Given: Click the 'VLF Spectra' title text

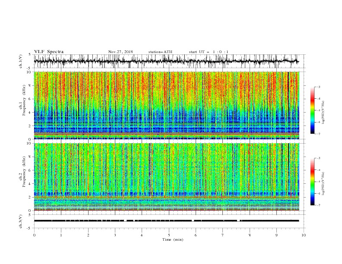Looking at the screenshot, I should click(x=49, y=52).
